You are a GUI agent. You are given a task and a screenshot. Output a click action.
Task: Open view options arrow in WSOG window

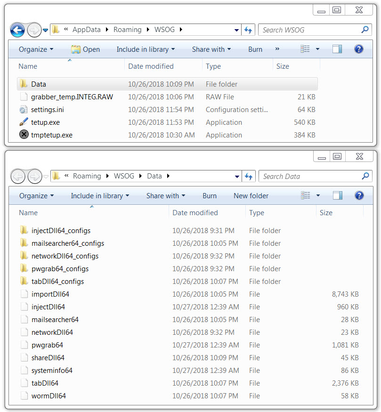pos(317,49)
